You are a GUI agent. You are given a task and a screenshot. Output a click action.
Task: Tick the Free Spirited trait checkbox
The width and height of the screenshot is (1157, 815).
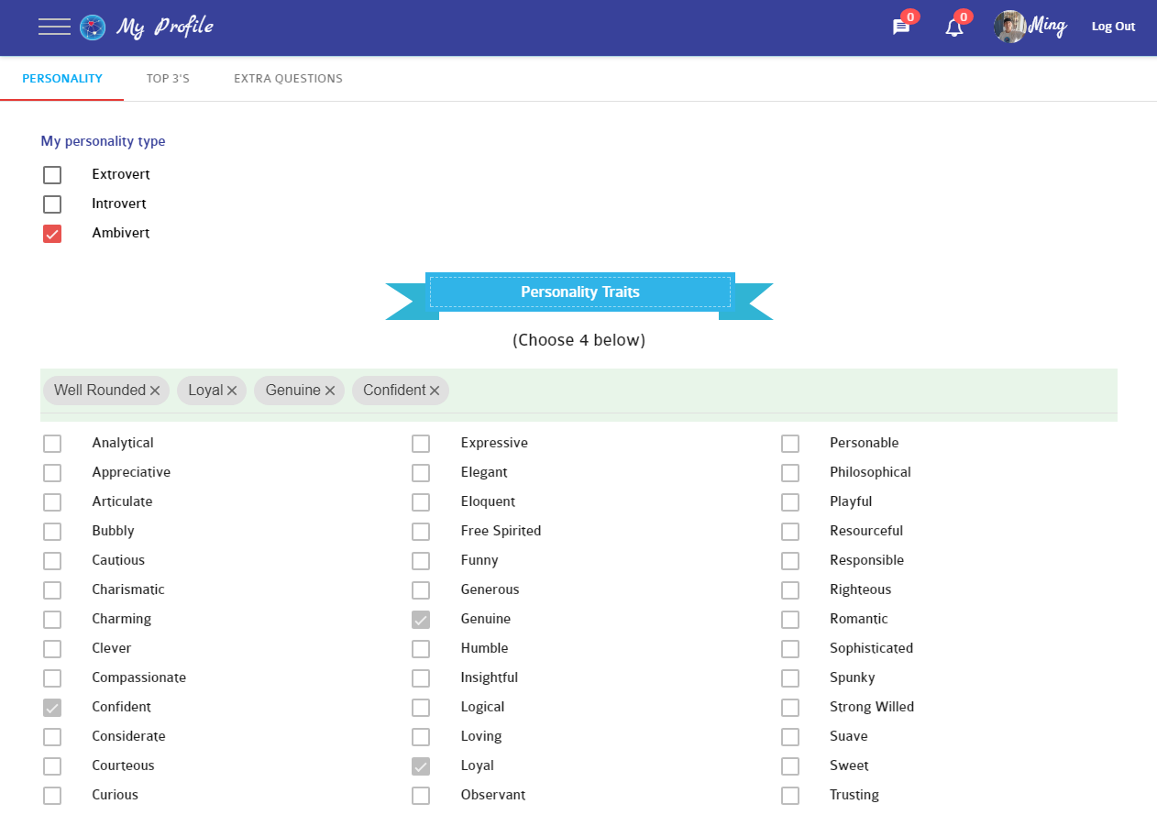[x=421, y=532]
